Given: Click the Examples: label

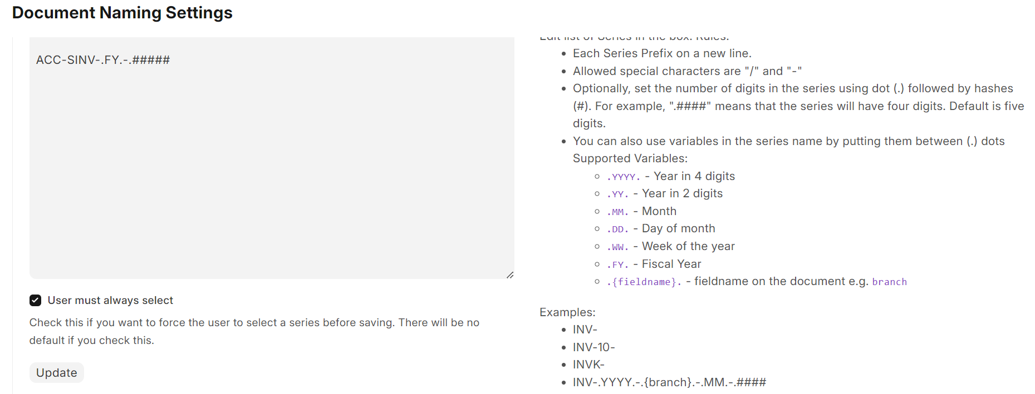Looking at the screenshot, I should click(x=567, y=312).
